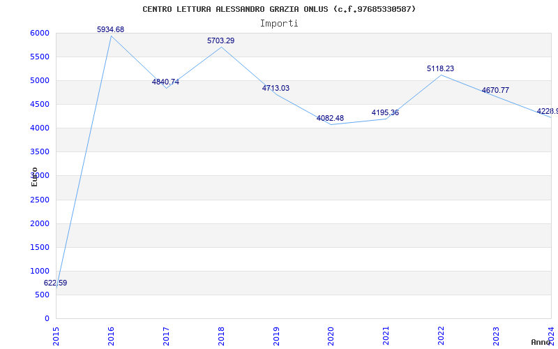Click the 2022 x-axis year label
The height and width of the screenshot is (349, 558).
[x=441, y=336]
